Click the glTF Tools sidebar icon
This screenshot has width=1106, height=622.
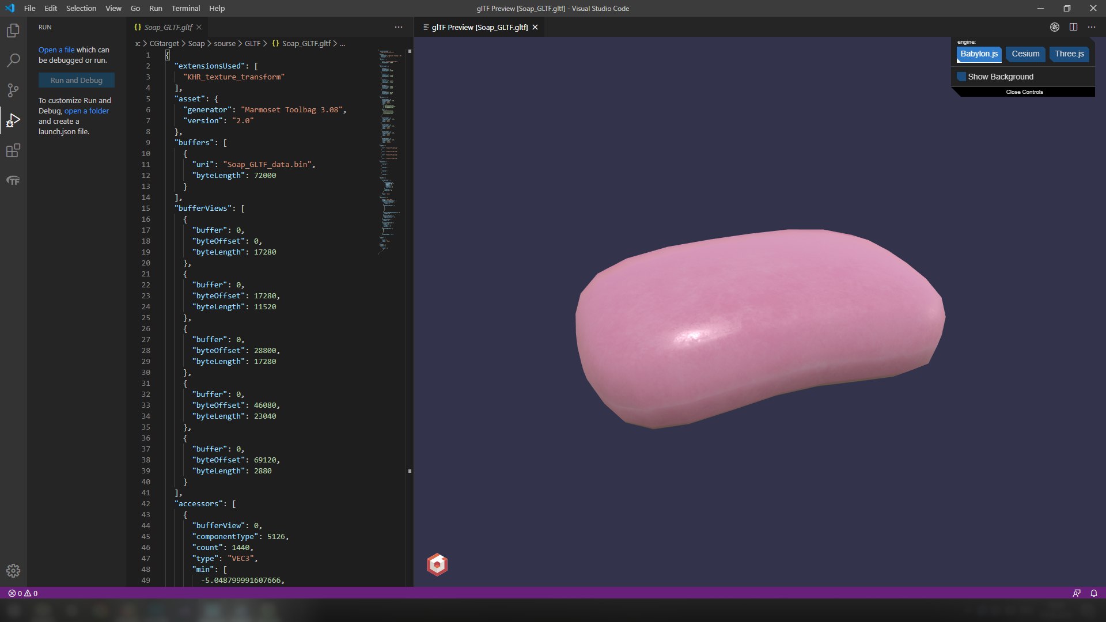(x=13, y=181)
